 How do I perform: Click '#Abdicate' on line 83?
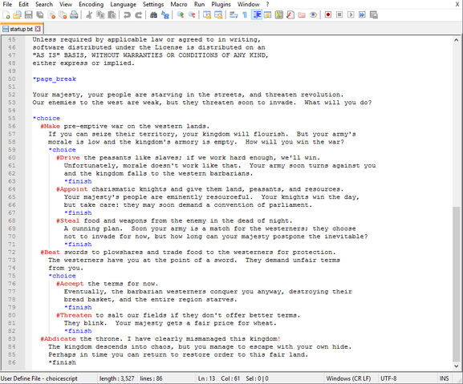(58, 339)
